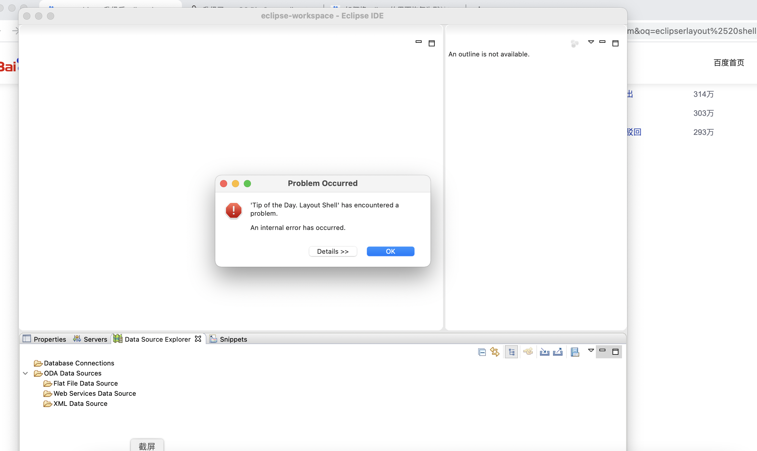Click the browser forward arrow
The height and width of the screenshot is (451, 757).
coord(15,30)
